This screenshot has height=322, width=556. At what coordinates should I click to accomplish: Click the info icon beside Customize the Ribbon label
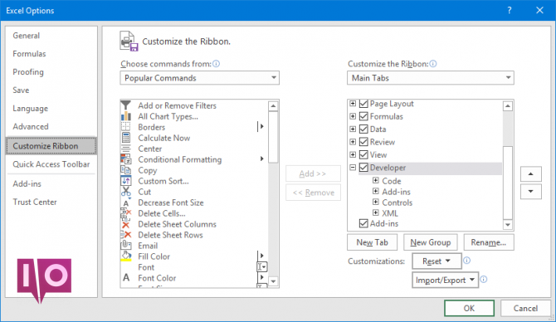pos(433,64)
